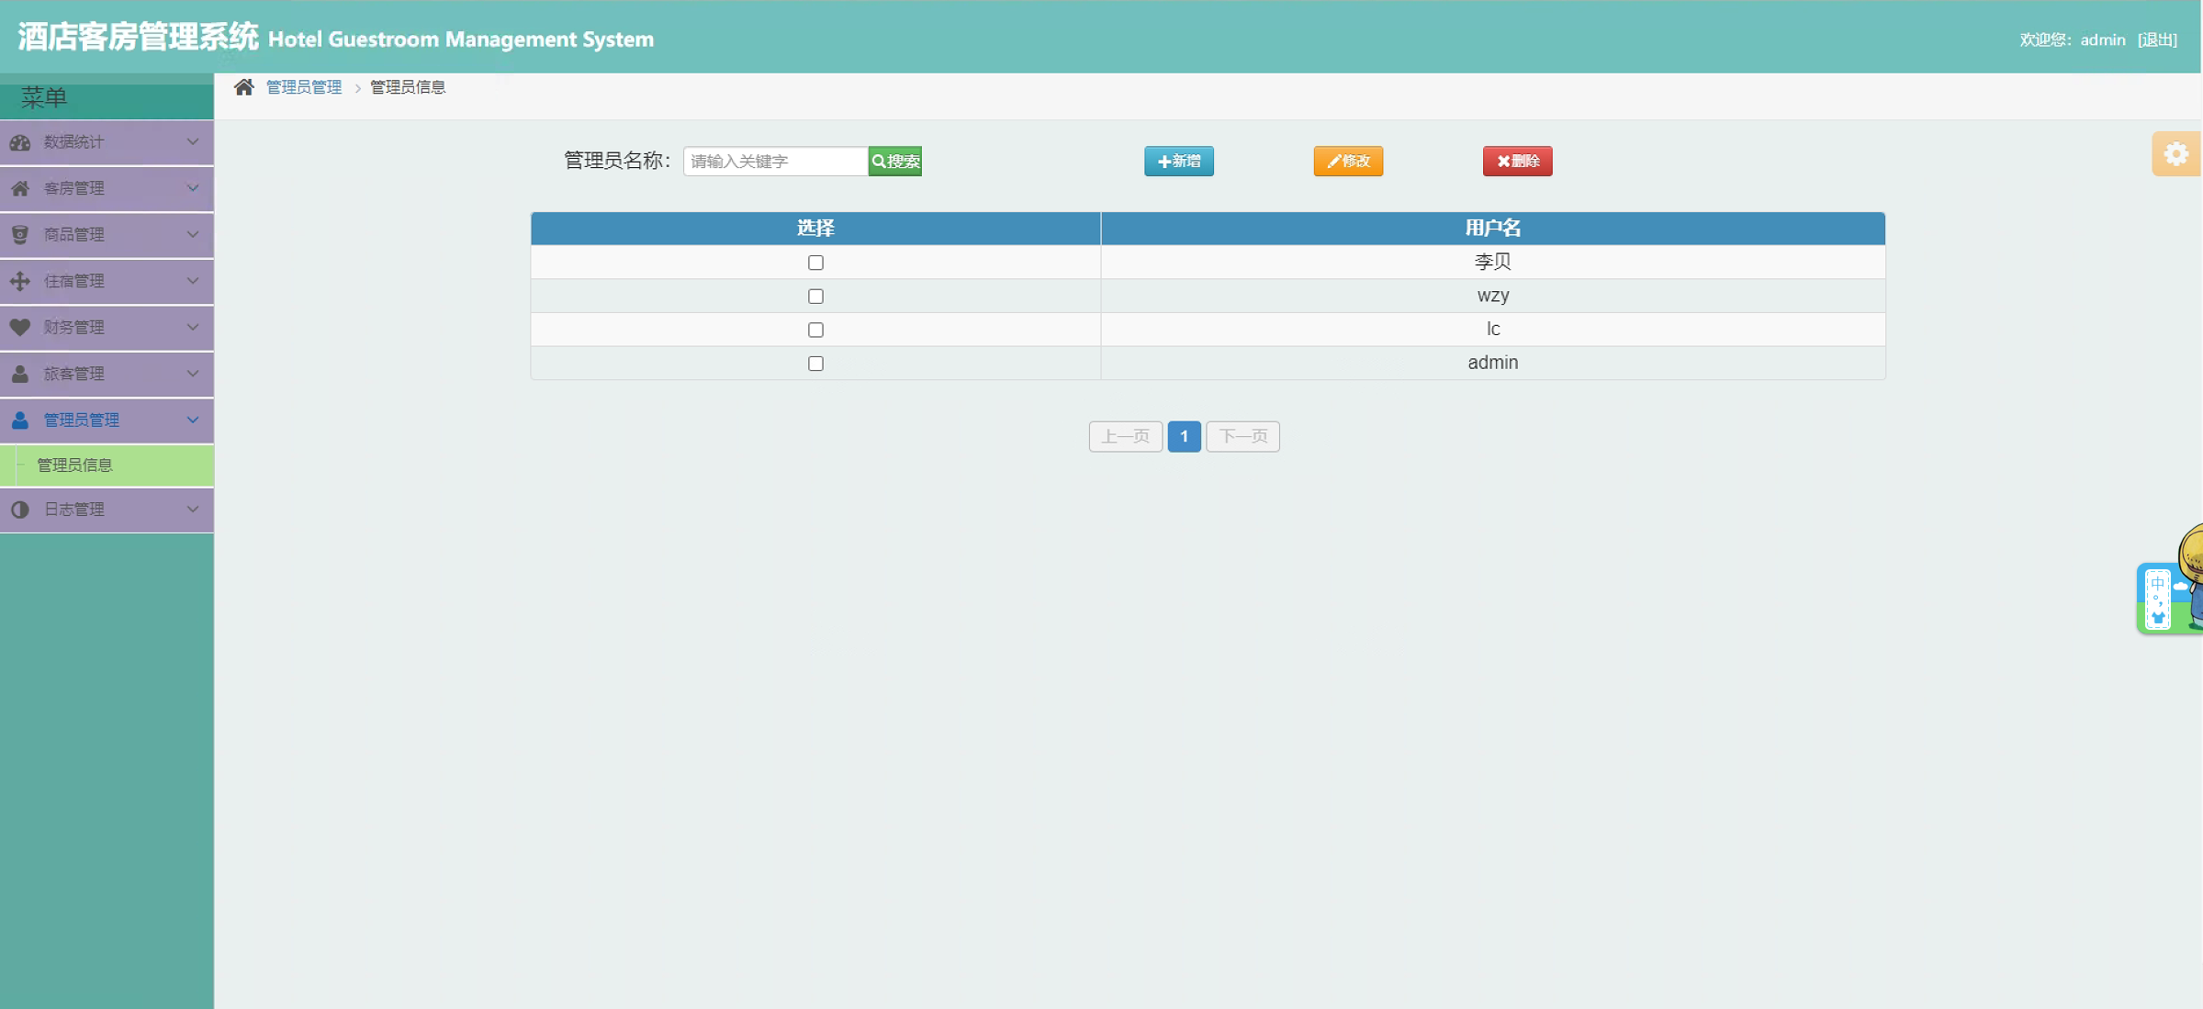Select the checkbox in wzy row
2203x1009 pixels.
point(815,297)
